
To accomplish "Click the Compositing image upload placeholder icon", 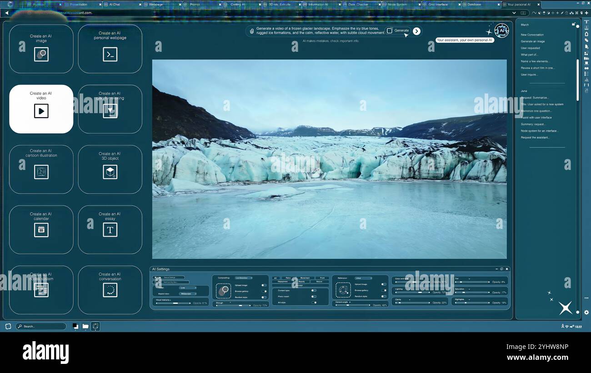I will [x=223, y=291].
